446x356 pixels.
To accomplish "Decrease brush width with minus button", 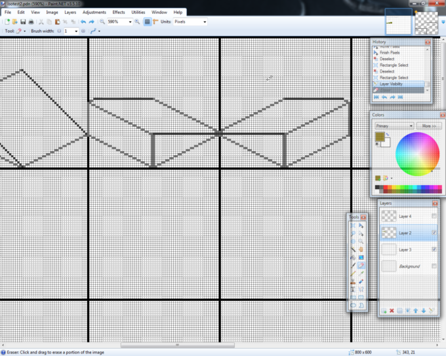I will point(59,31).
